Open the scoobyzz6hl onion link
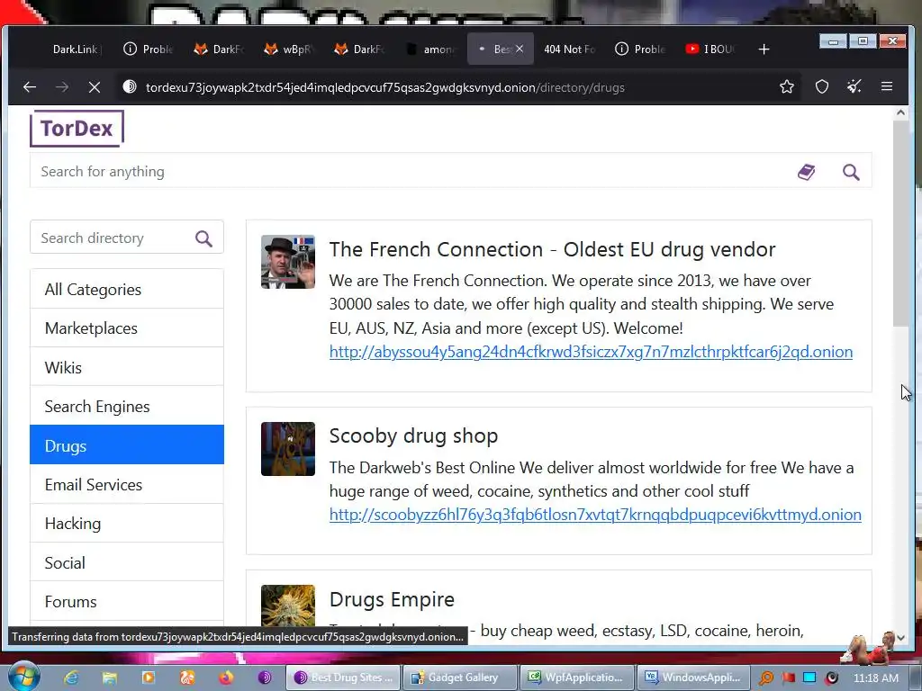Screen dimensions: 922x691 pos(595,514)
